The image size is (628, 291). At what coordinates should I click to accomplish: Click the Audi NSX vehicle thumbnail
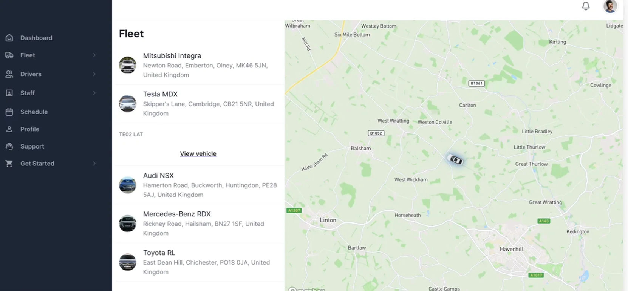tap(128, 185)
